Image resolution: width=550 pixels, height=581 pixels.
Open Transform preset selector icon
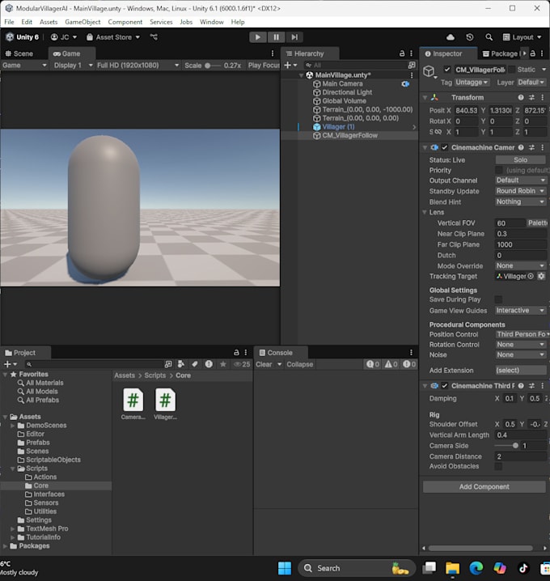(531, 97)
